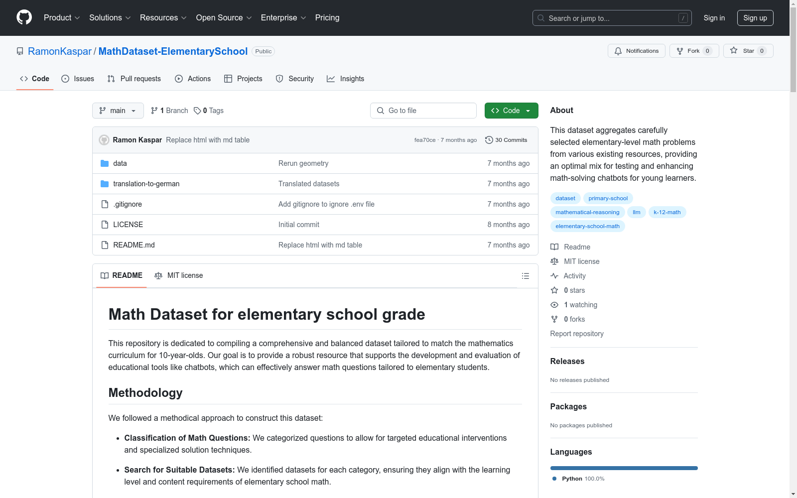Image resolution: width=797 pixels, height=498 pixels.
Task: Click the commits history clock icon
Action: tap(489, 140)
